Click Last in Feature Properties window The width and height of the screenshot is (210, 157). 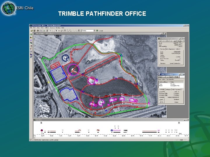171,77
